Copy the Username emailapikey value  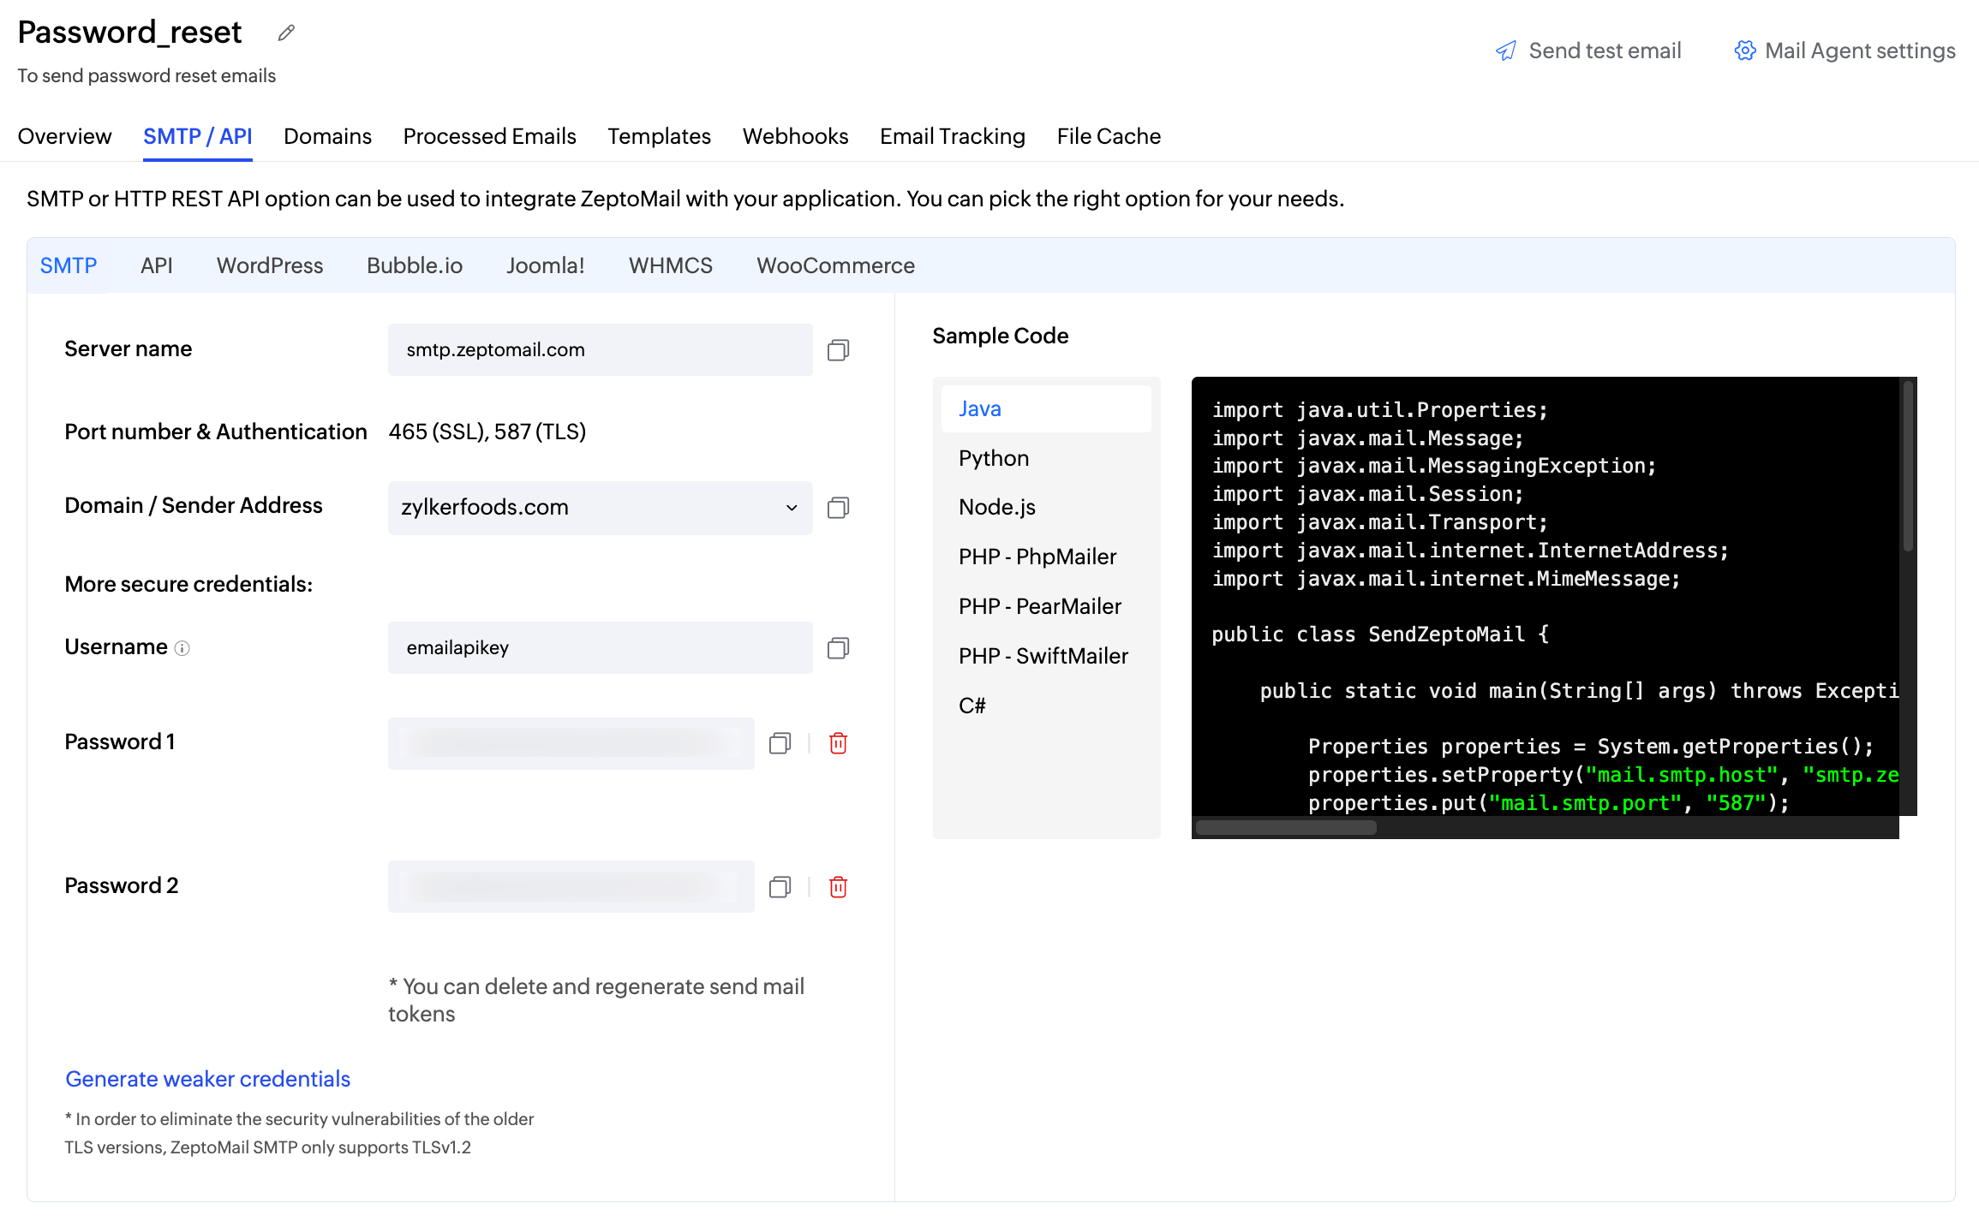(838, 648)
